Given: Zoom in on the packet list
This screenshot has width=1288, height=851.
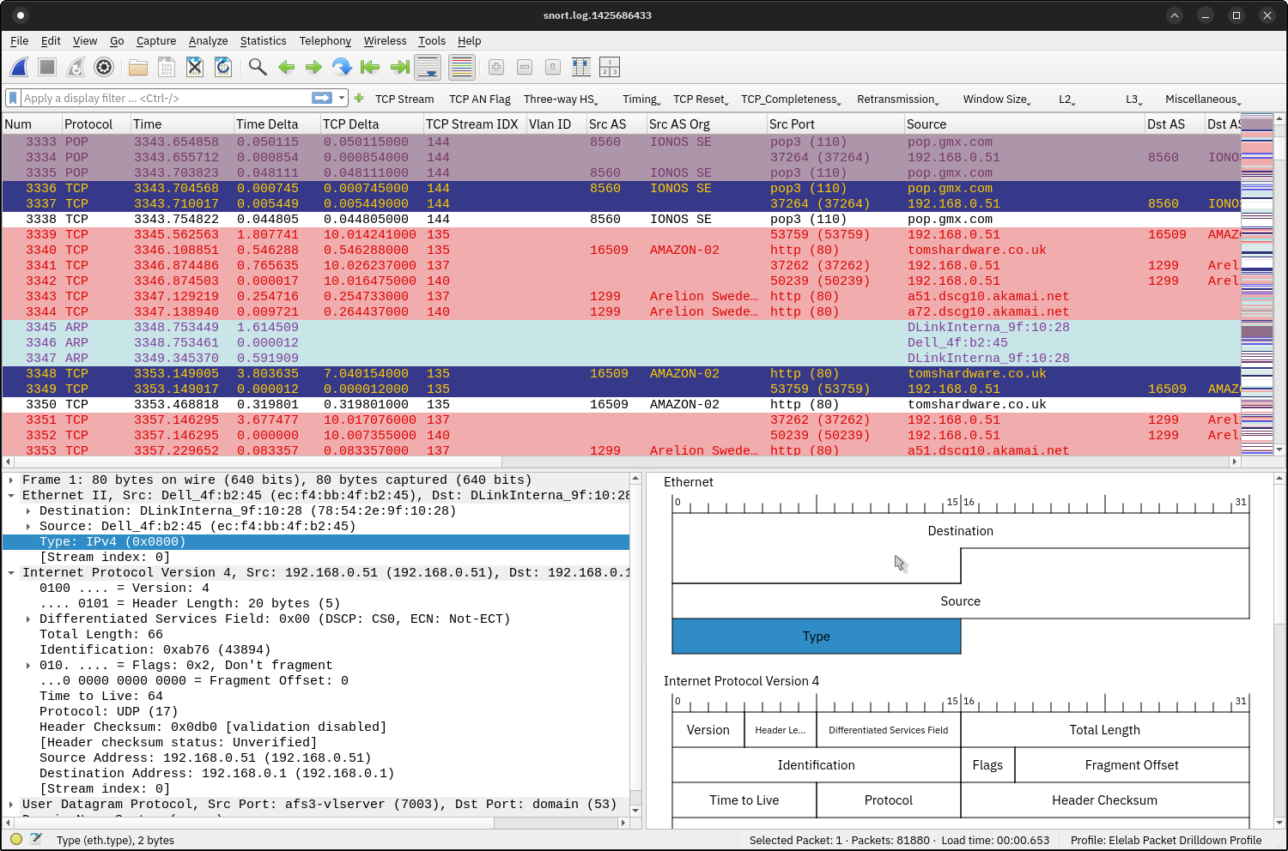Looking at the screenshot, I should 495,67.
